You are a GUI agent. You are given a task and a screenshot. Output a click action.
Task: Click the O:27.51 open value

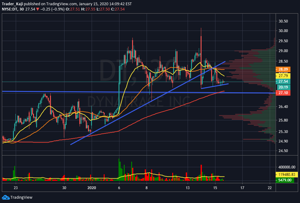[x=73, y=9]
